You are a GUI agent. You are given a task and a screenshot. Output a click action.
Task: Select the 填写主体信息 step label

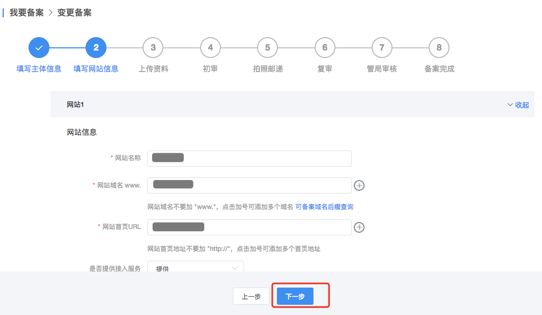[39, 69]
